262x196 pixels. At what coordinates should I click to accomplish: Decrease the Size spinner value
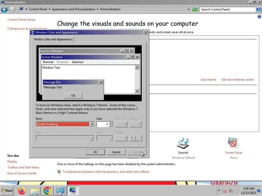[111, 126]
